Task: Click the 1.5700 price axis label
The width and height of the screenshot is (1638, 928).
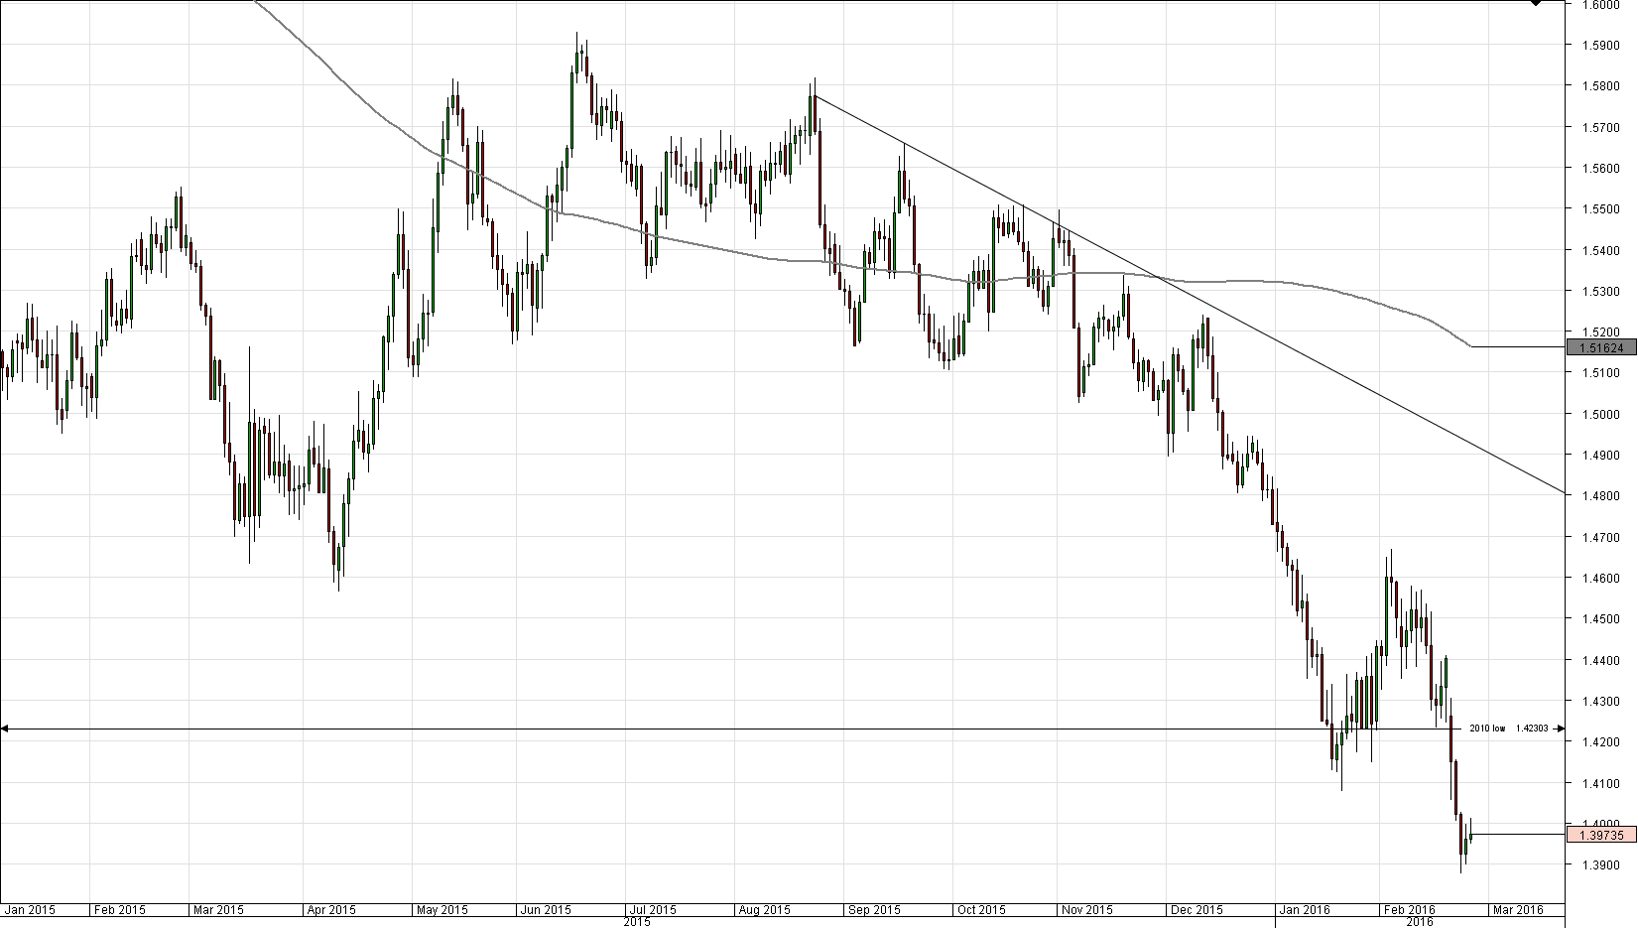Action: [x=1602, y=127]
